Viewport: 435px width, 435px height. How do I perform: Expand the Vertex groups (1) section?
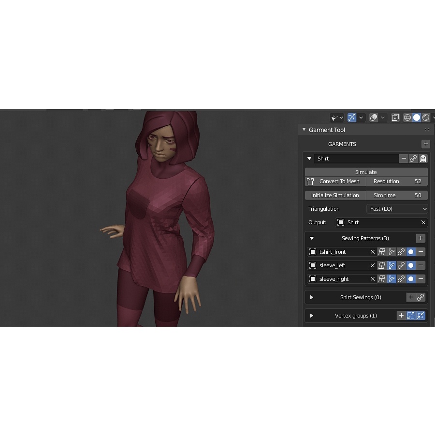(x=312, y=316)
